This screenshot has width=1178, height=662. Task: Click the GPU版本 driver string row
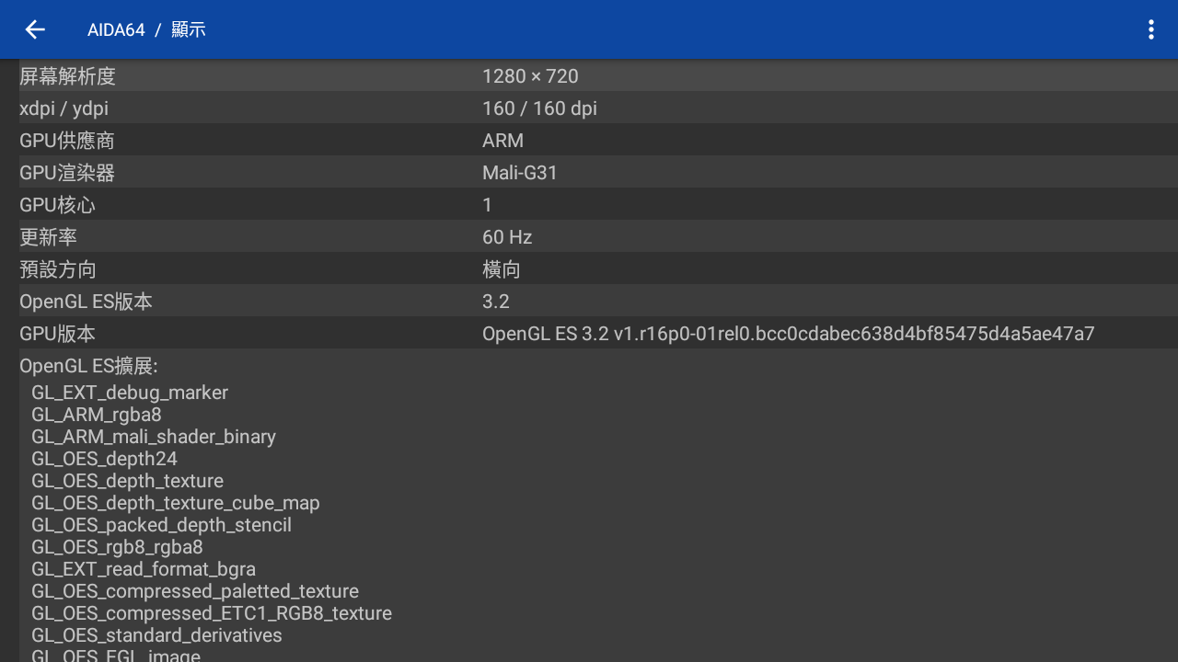(589, 334)
